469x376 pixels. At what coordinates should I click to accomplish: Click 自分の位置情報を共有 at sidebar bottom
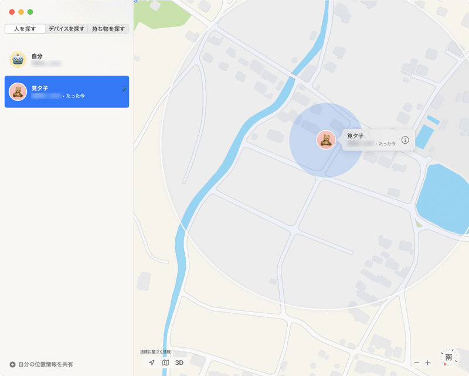point(46,364)
